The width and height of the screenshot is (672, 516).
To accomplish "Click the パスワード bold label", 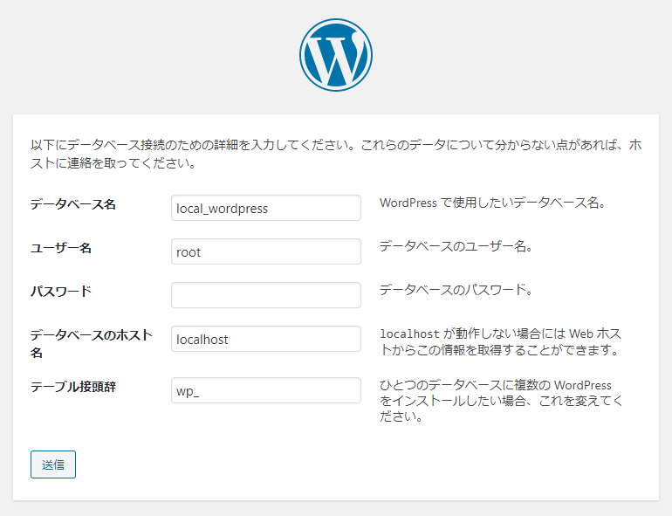I will tap(61, 292).
